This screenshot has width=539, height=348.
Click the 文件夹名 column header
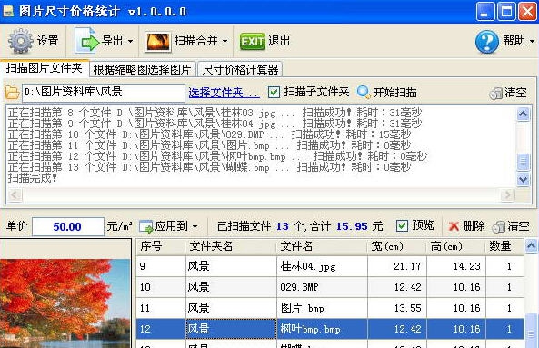tap(231, 246)
